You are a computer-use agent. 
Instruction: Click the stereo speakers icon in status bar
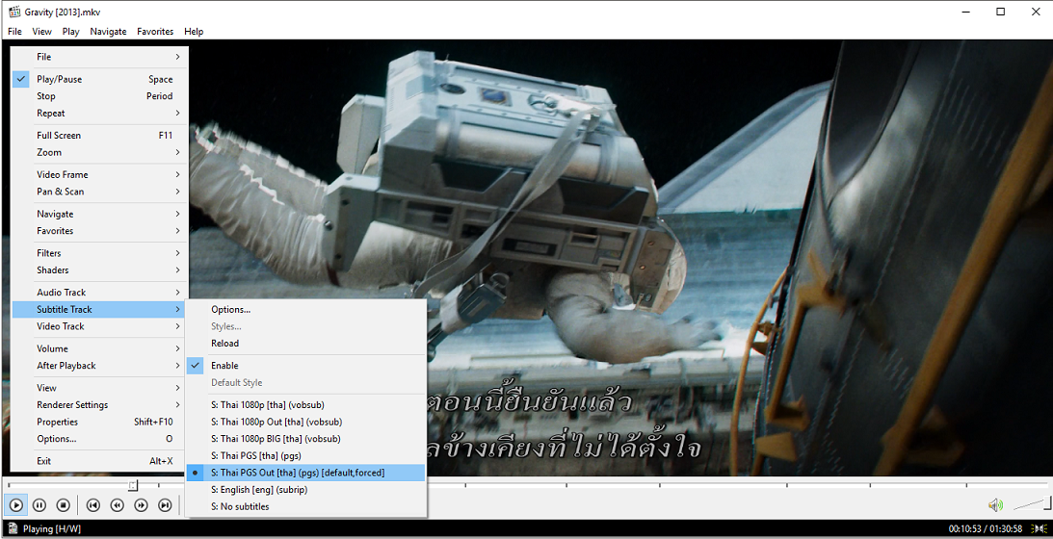(x=1039, y=528)
